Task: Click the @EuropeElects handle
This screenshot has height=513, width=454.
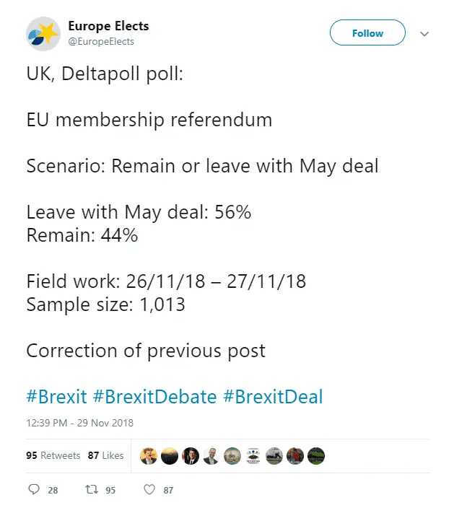Action: click(101, 42)
